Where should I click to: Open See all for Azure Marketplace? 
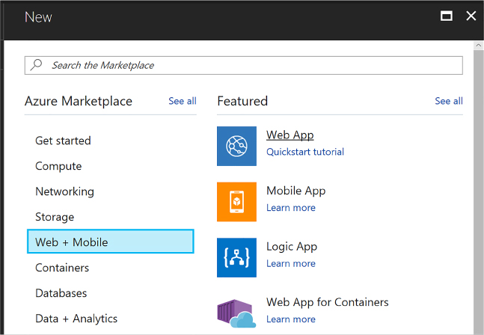183,101
